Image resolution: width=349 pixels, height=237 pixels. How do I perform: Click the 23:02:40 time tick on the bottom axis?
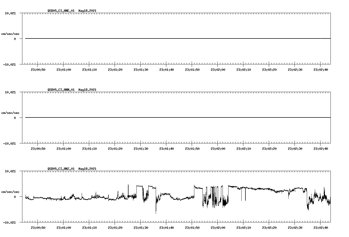click(320, 227)
